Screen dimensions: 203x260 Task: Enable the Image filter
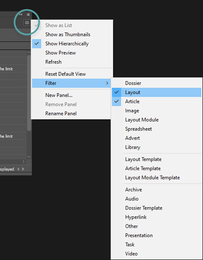coord(156,111)
